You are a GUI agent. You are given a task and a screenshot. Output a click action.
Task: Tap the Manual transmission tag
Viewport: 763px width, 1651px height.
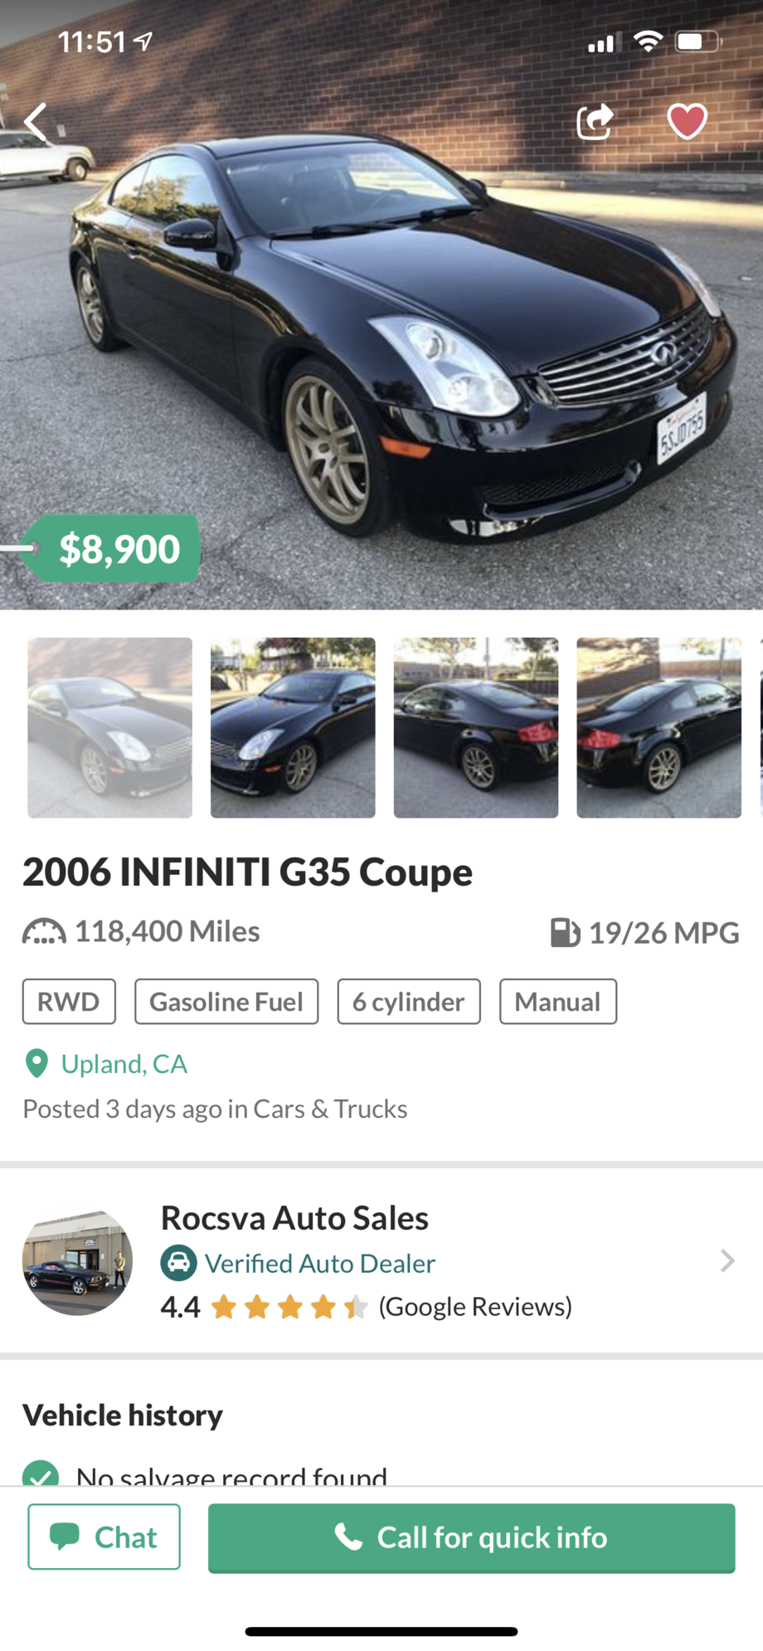(x=557, y=1002)
